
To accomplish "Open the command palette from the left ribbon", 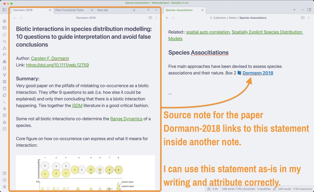I will click(4, 102).
